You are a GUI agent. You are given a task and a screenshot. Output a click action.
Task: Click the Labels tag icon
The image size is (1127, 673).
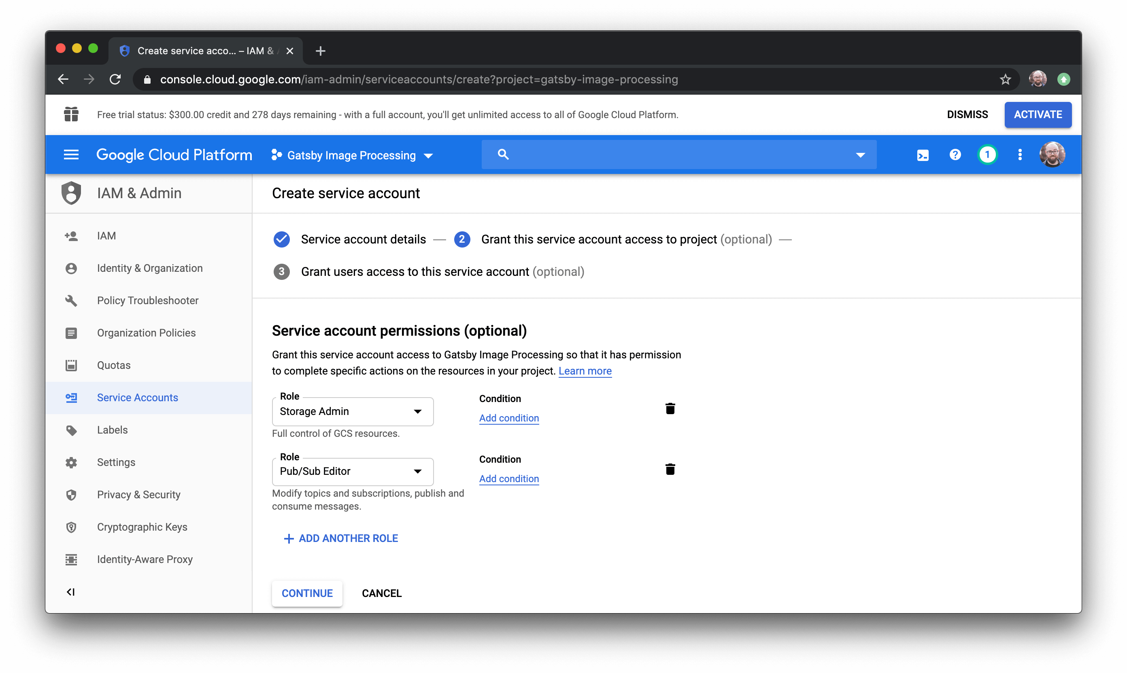pos(72,430)
